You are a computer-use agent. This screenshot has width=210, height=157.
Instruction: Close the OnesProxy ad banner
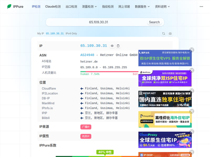192,132
